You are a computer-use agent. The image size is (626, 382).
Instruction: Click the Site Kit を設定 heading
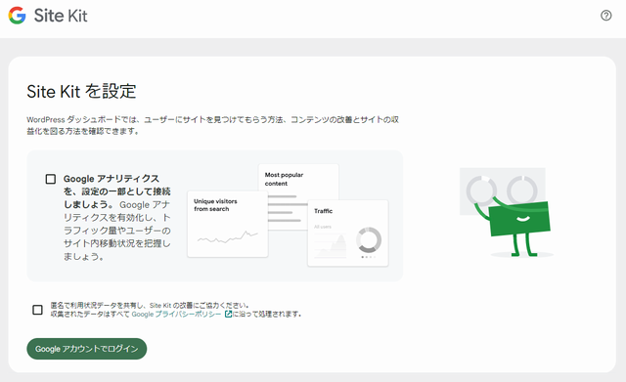pyautogui.click(x=81, y=91)
